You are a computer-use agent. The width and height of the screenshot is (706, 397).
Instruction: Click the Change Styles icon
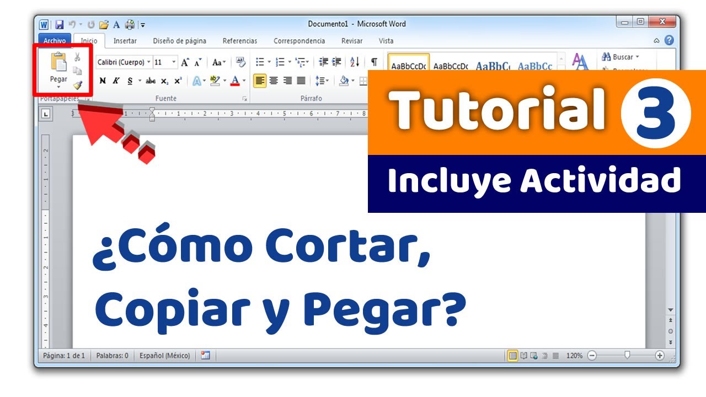pos(580,62)
